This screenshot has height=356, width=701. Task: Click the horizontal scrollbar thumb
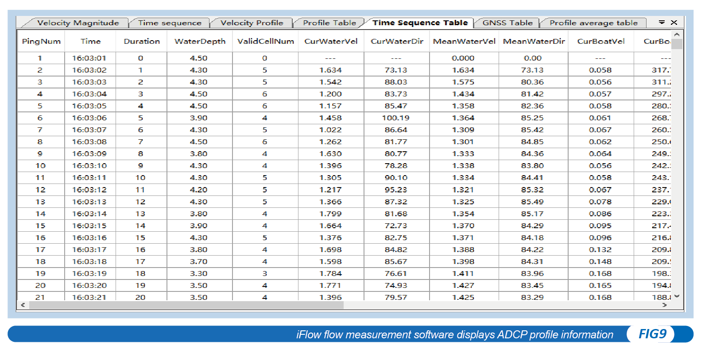pyautogui.click(x=186, y=305)
